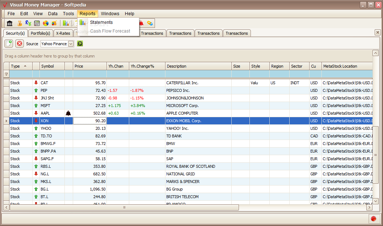Sort by the Price column header

89,66
